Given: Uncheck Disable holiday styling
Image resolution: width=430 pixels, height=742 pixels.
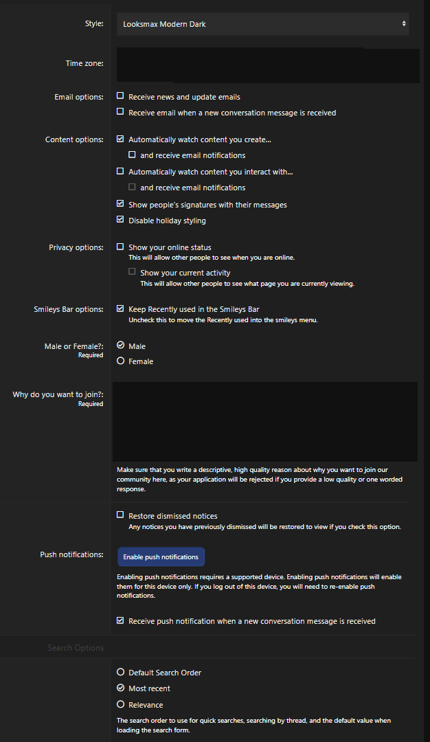Looking at the screenshot, I should [x=121, y=220].
